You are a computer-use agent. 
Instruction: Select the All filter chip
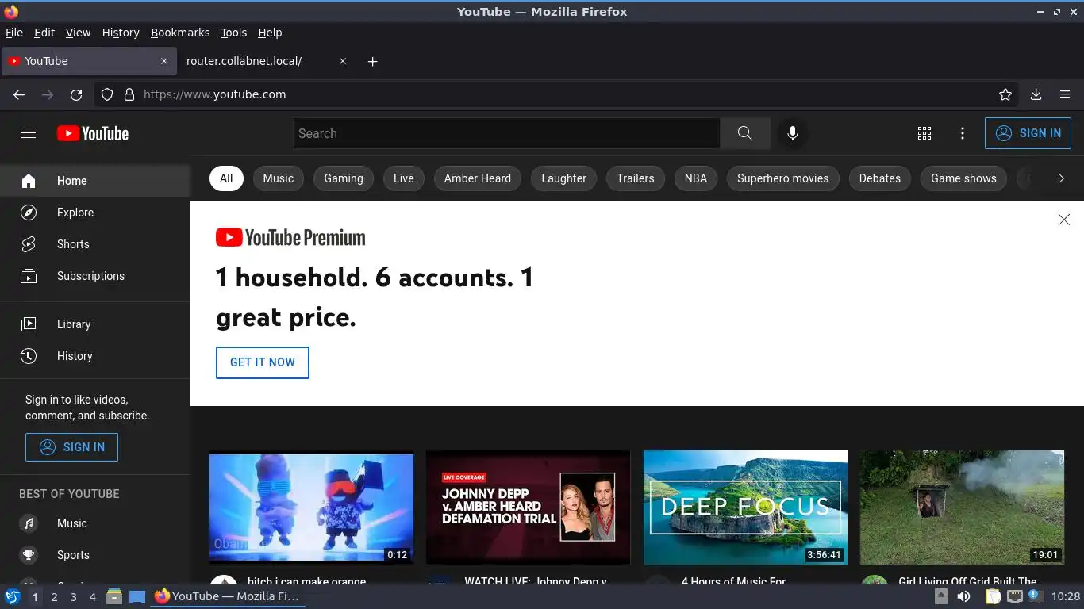[x=226, y=178]
